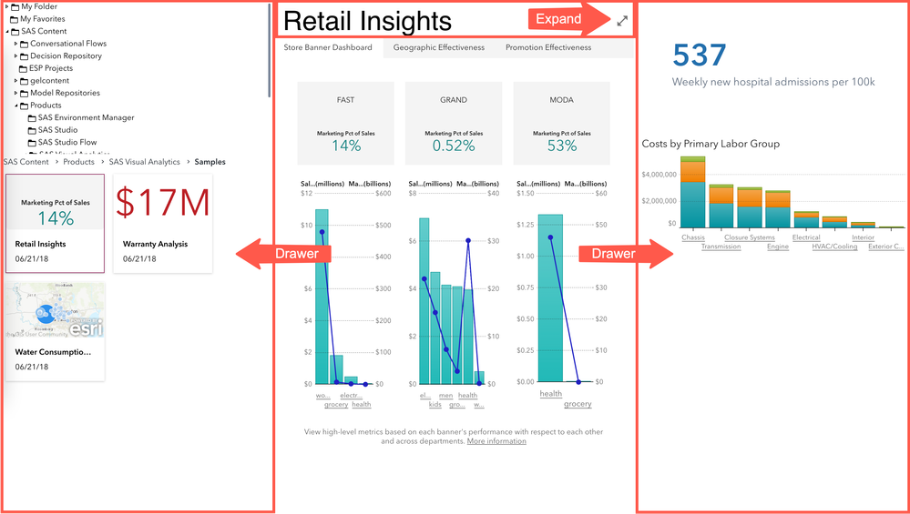Select the FAST banner tile
Viewport: 910px width, 514px height.
pos(346,123)
